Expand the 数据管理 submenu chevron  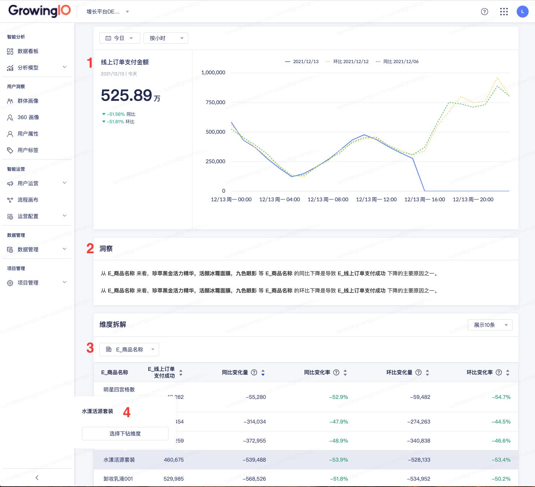(65, 249)
